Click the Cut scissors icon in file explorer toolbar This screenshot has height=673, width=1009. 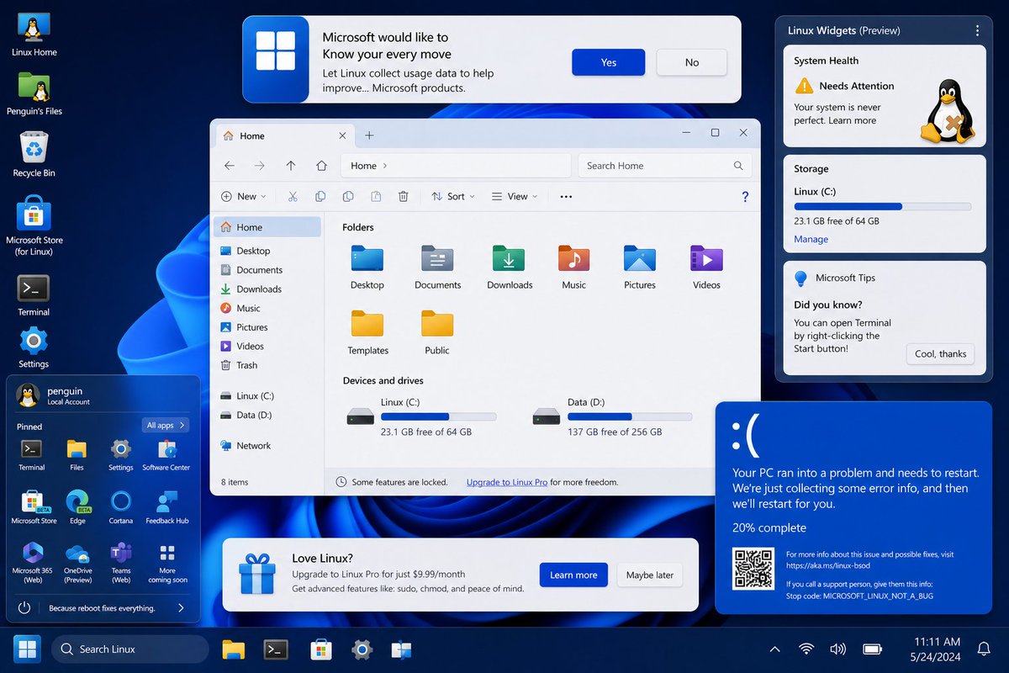293,196
